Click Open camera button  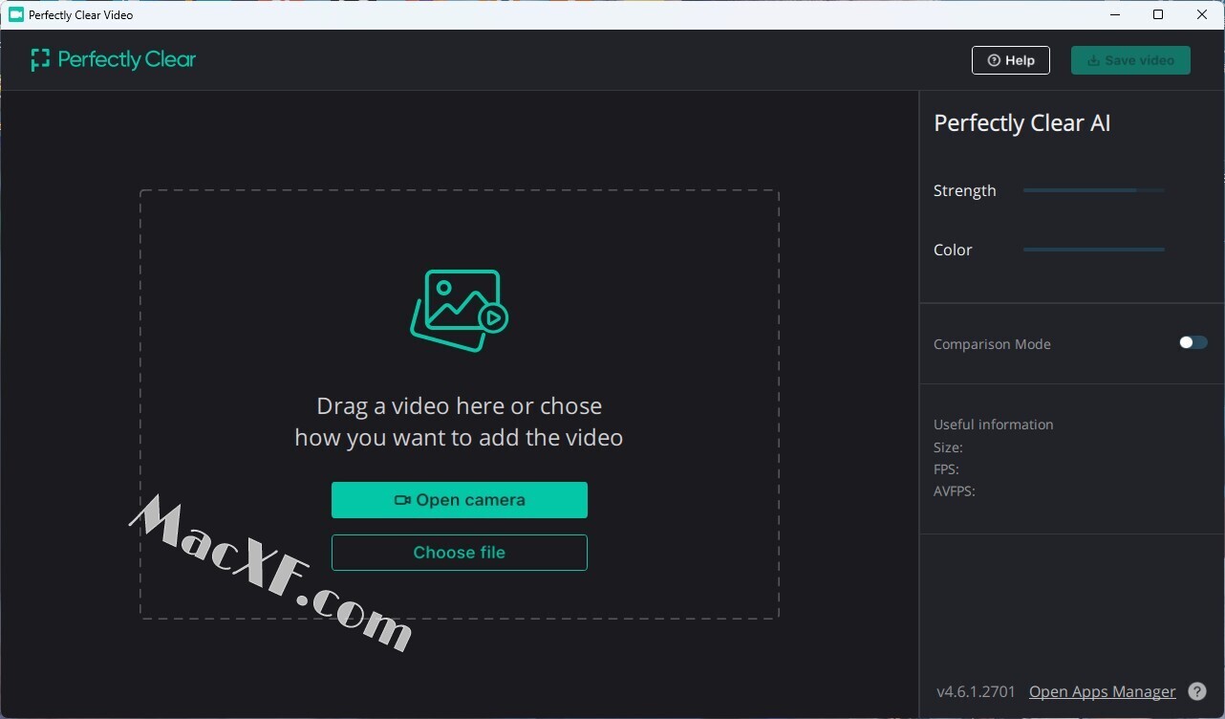click(x=460, y=500)
